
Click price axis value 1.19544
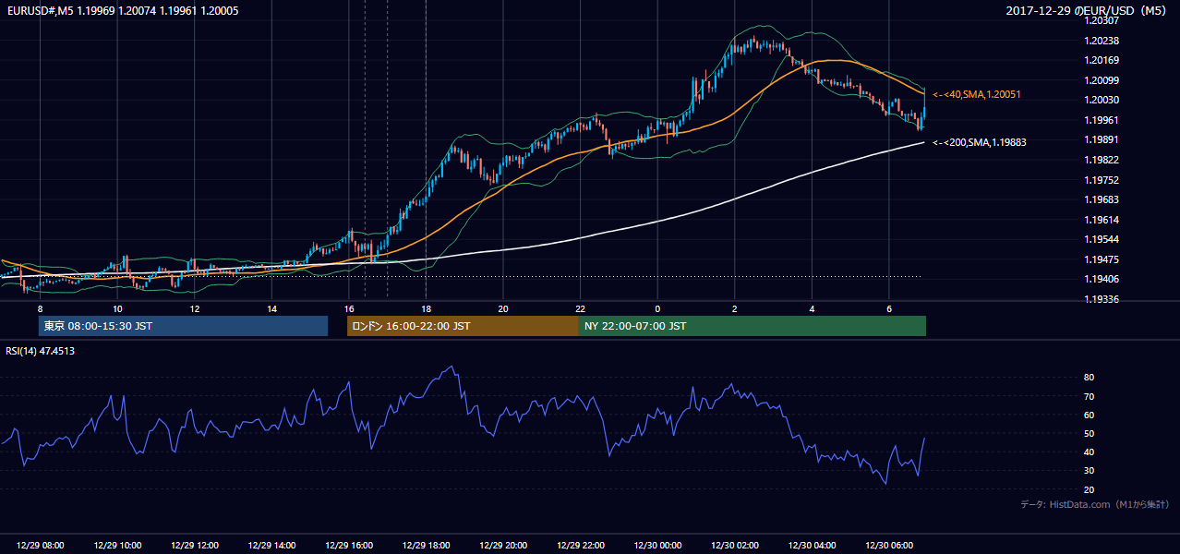[1102, 239]
